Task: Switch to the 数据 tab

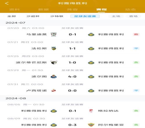Action: (x=43, y=9)
